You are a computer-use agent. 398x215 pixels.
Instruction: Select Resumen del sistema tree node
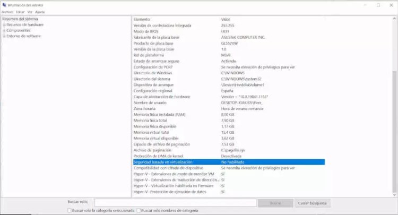(x=20, y=19)
